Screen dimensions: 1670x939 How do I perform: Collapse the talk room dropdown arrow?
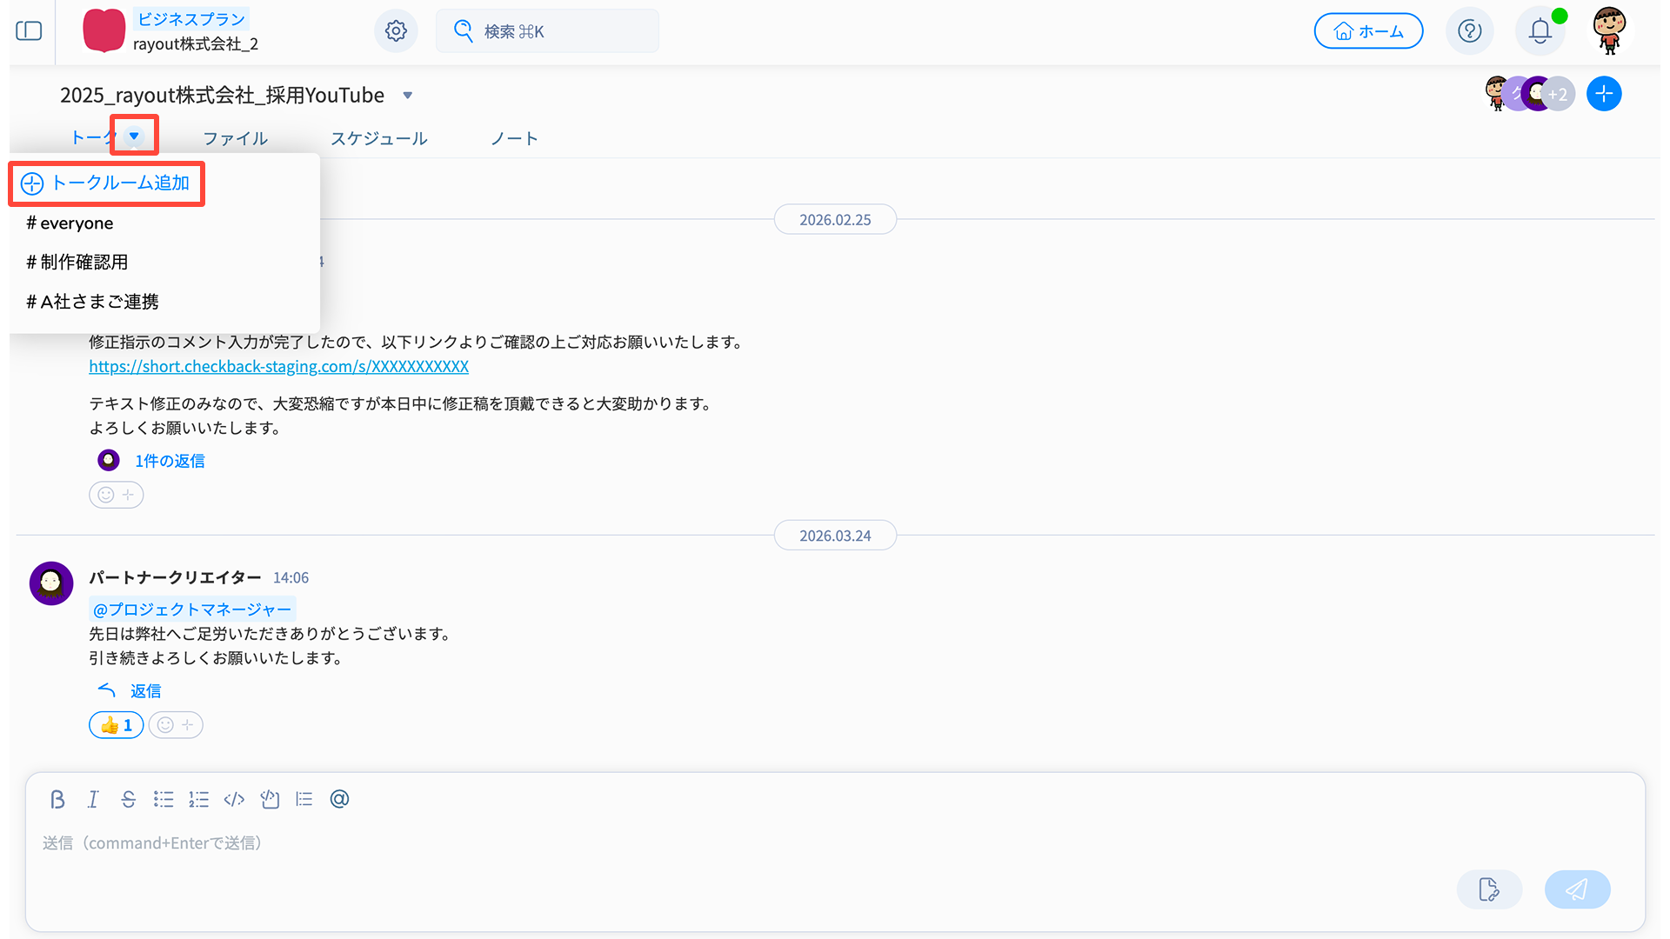click(x=134, y=136)
